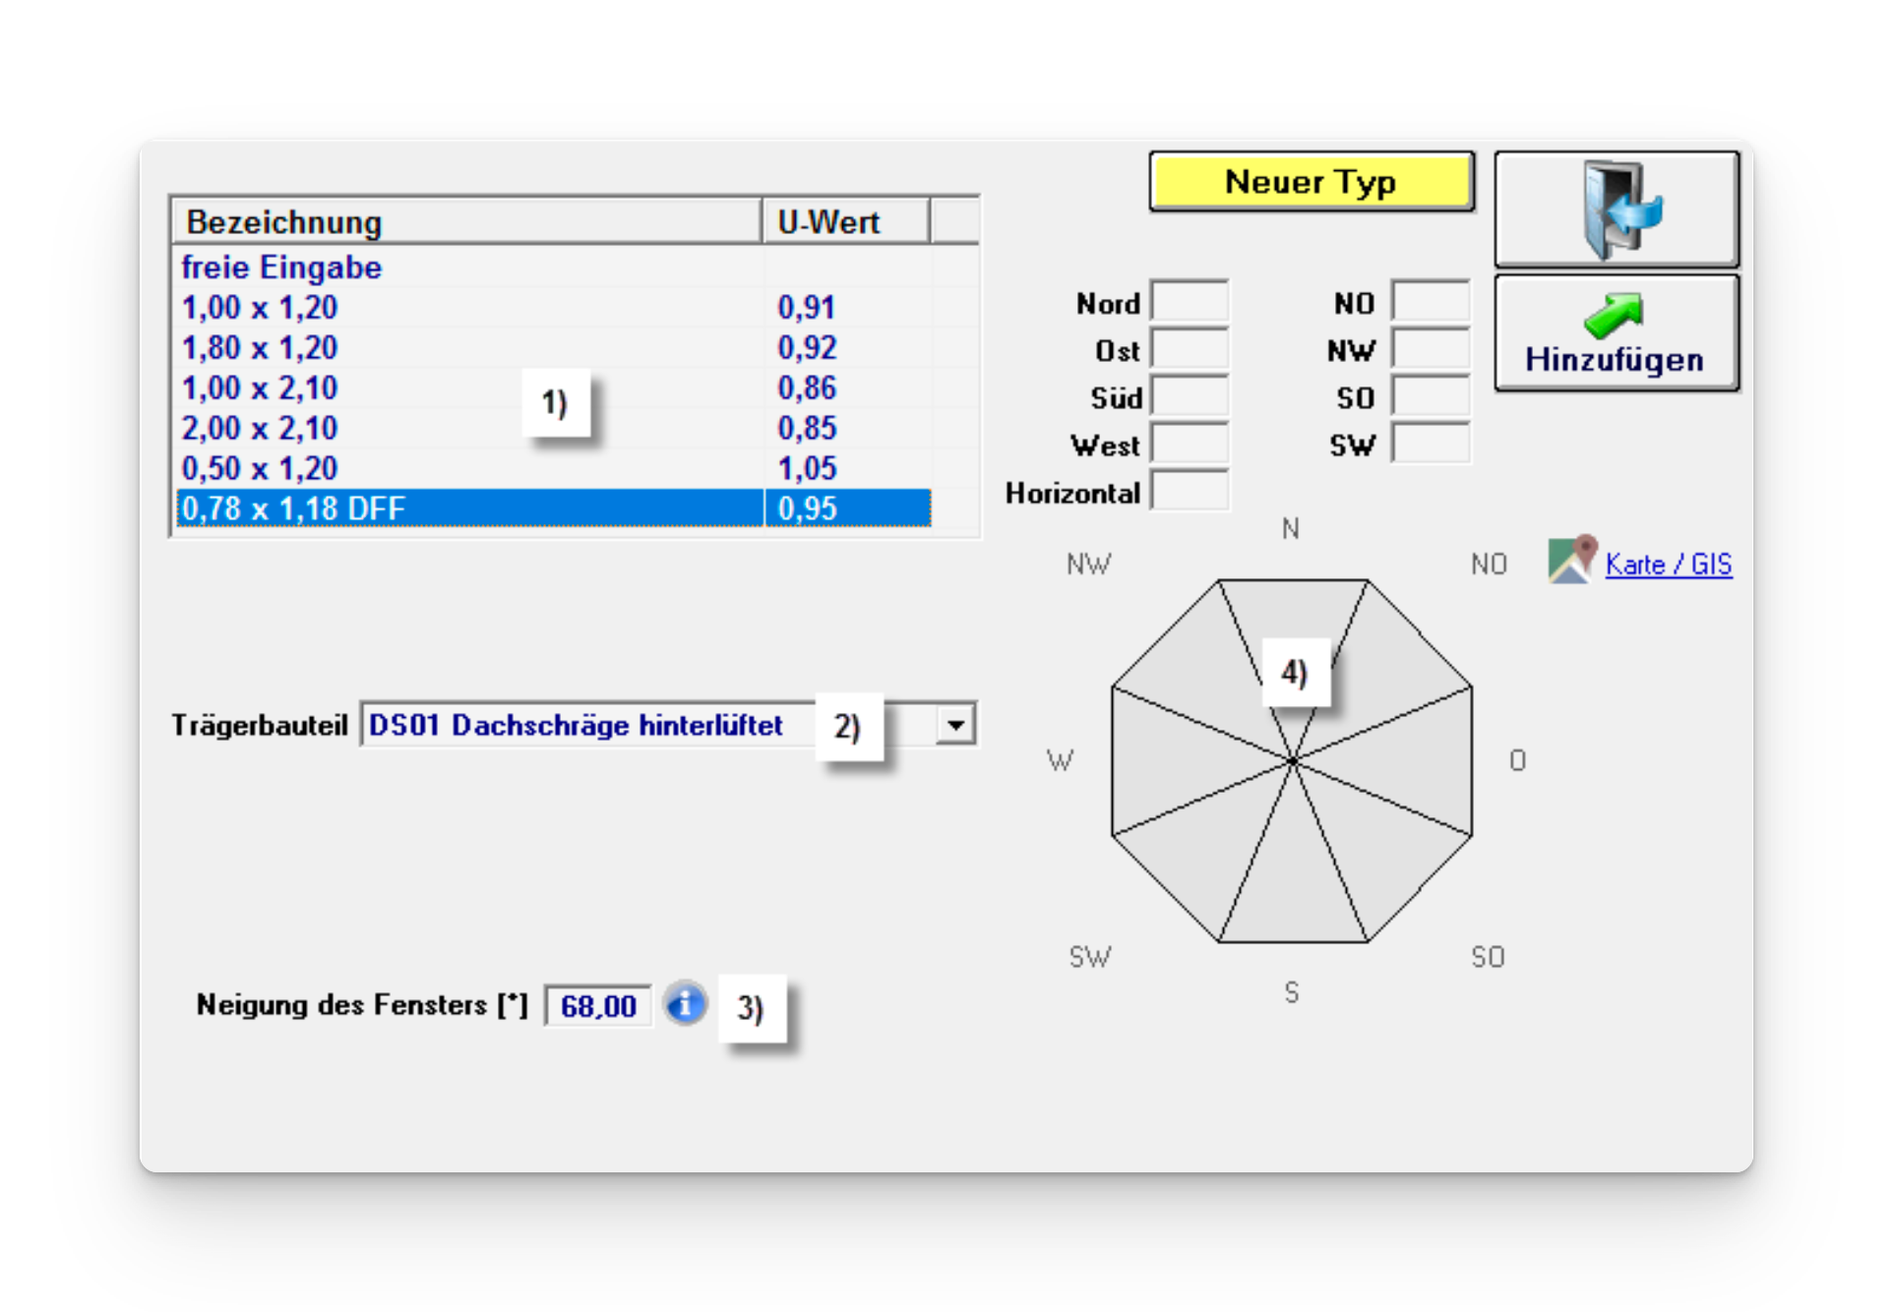The image size is (1893, 1312).
Task: Select window type 1,00 x 1,20
Action: coord(260,308)
